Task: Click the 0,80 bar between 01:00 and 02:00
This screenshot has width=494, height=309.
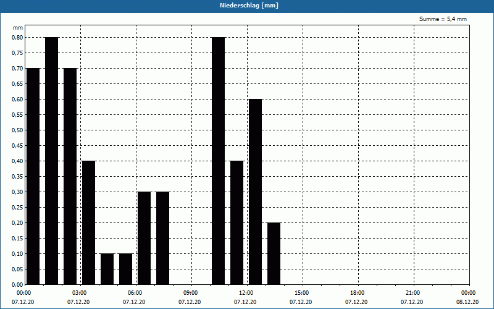Action: 52,161
